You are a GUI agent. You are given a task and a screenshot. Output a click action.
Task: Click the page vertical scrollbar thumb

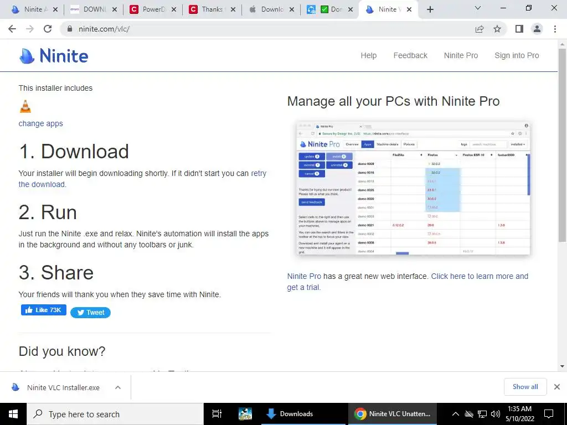(562, 144)
